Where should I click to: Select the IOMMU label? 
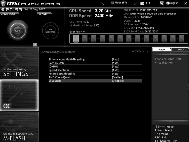tap(53, 66)
